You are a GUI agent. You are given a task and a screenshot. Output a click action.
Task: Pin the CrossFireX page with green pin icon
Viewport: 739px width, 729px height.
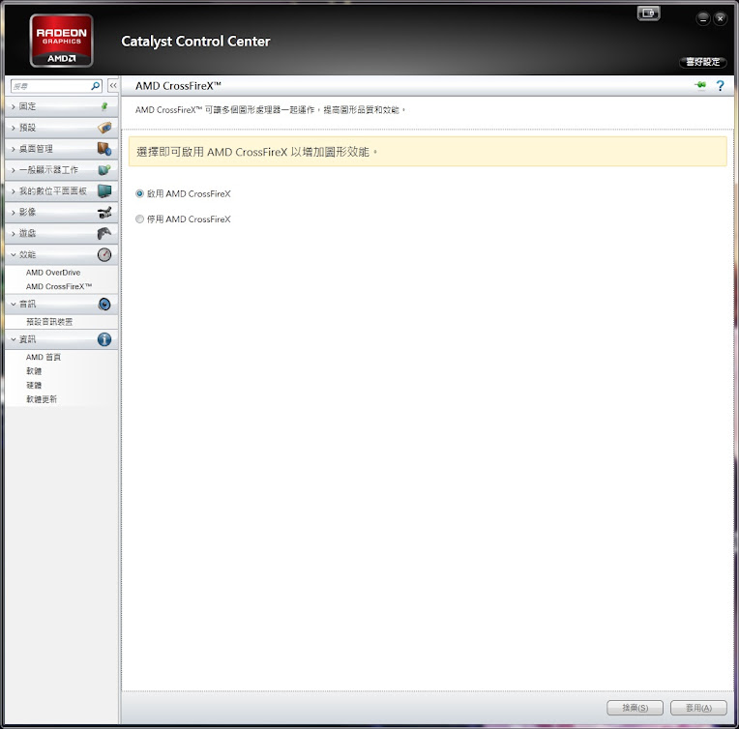point(700,85)
